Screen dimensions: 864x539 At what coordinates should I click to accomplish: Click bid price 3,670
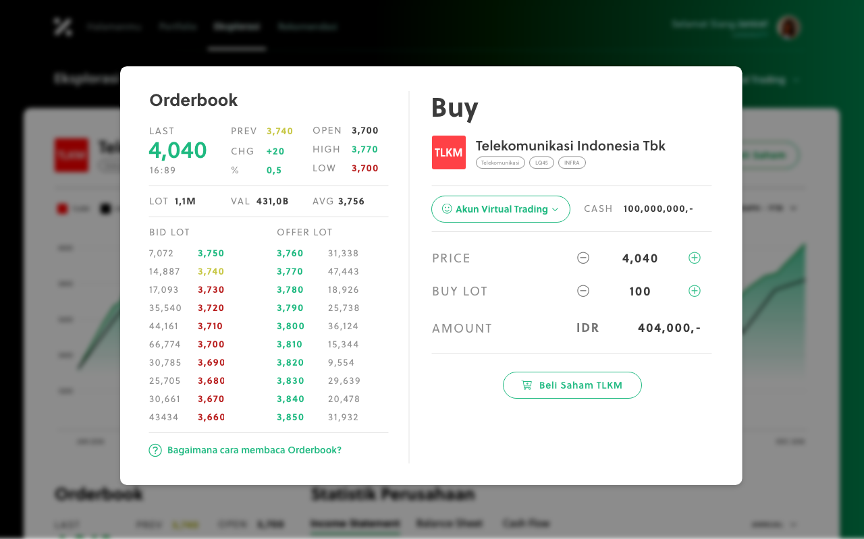pyautogui.click(x=211, y=399)
